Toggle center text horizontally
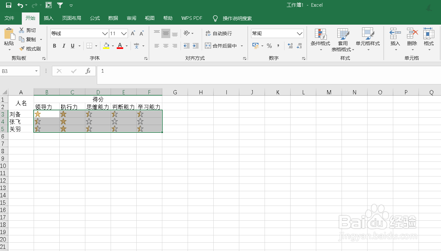441x251 pixels. pyautogui.click(x=166, y=46)
